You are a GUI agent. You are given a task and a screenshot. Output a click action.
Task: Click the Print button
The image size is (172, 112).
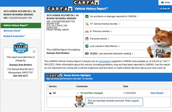166,3
